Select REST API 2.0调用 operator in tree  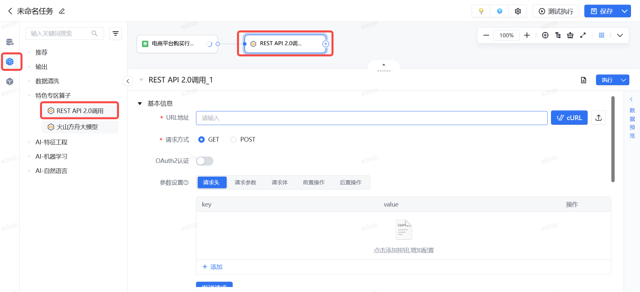click(80, 111)
